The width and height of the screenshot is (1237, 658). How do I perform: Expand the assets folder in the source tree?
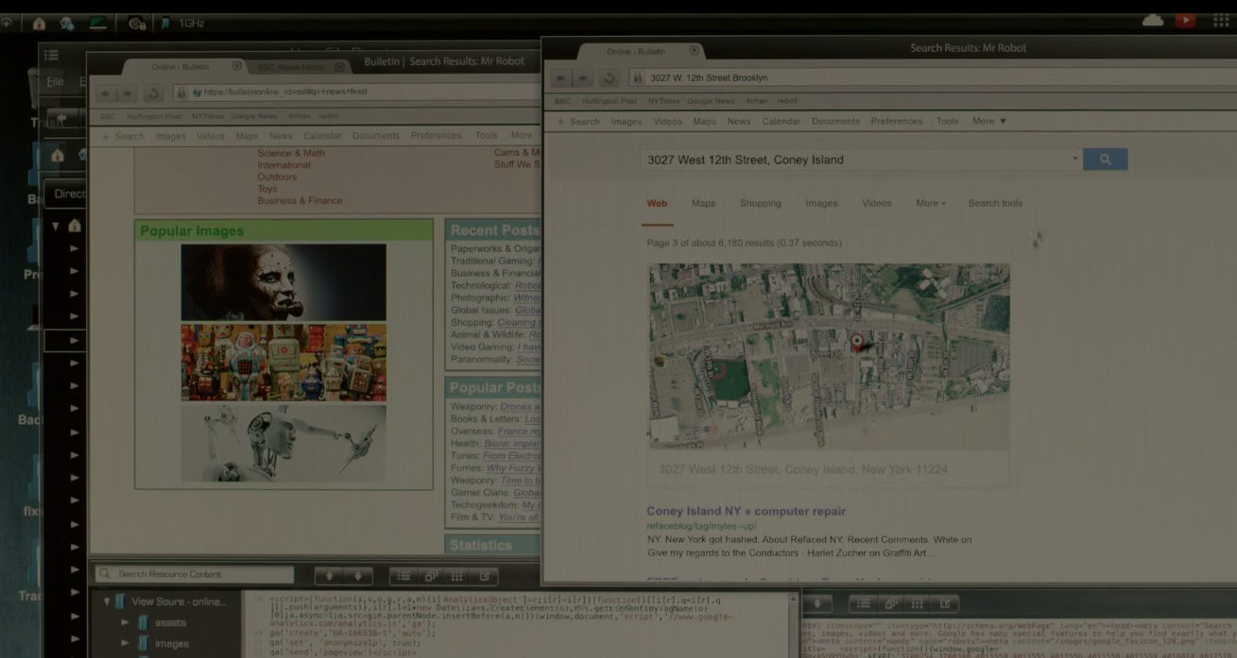125,623
